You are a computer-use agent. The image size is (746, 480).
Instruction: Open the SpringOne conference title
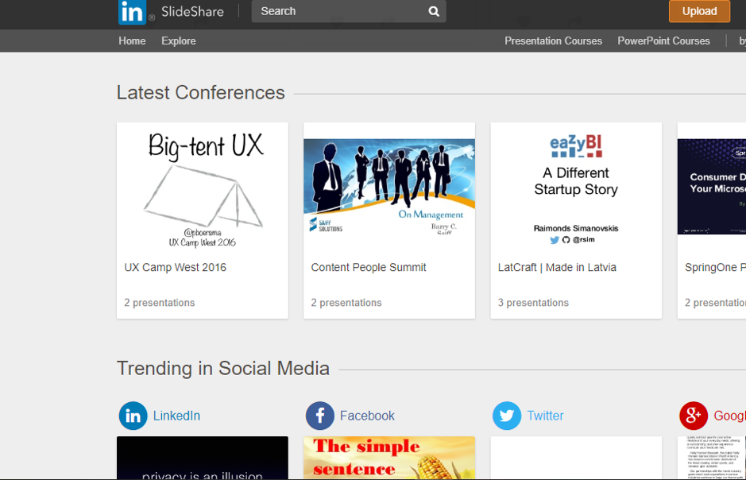pos(715,267)
